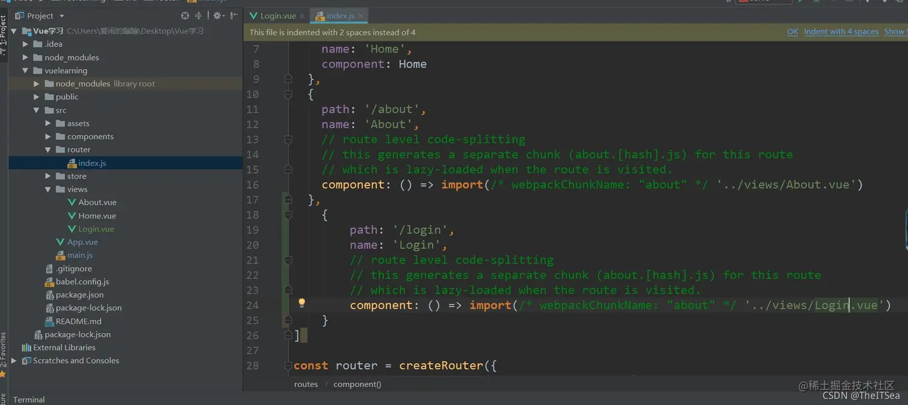Image resolution: width=908 pixels, height=405 pixels.
Task: Click the routes breadcrumb
Action: 306,385
